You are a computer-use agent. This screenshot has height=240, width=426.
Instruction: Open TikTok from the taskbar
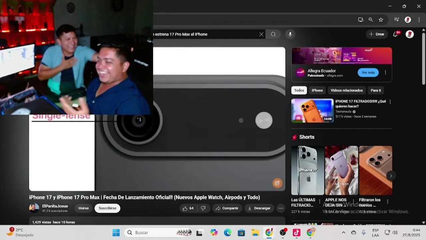(x=297, y=233)
